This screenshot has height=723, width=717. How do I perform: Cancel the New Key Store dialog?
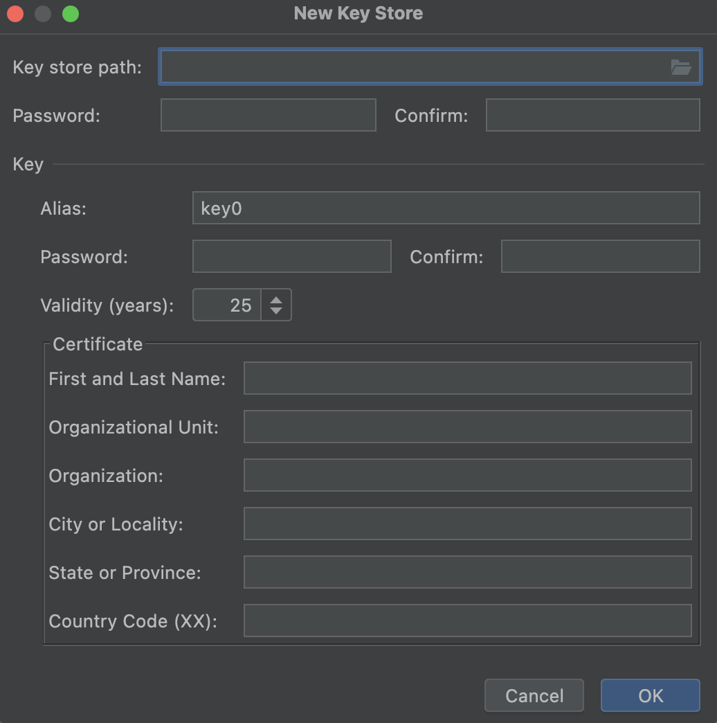click(534, 695)
